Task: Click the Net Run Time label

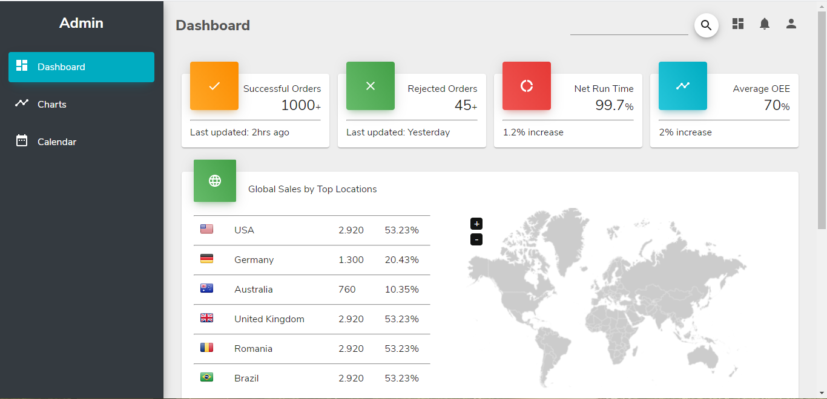Action: pos(604,89)
